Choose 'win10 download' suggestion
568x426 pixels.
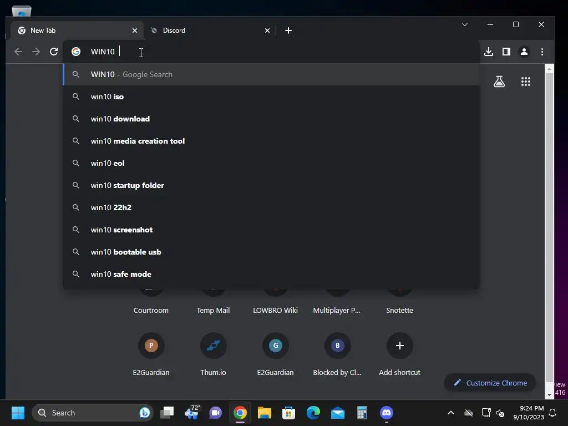(x=271, y=119)
